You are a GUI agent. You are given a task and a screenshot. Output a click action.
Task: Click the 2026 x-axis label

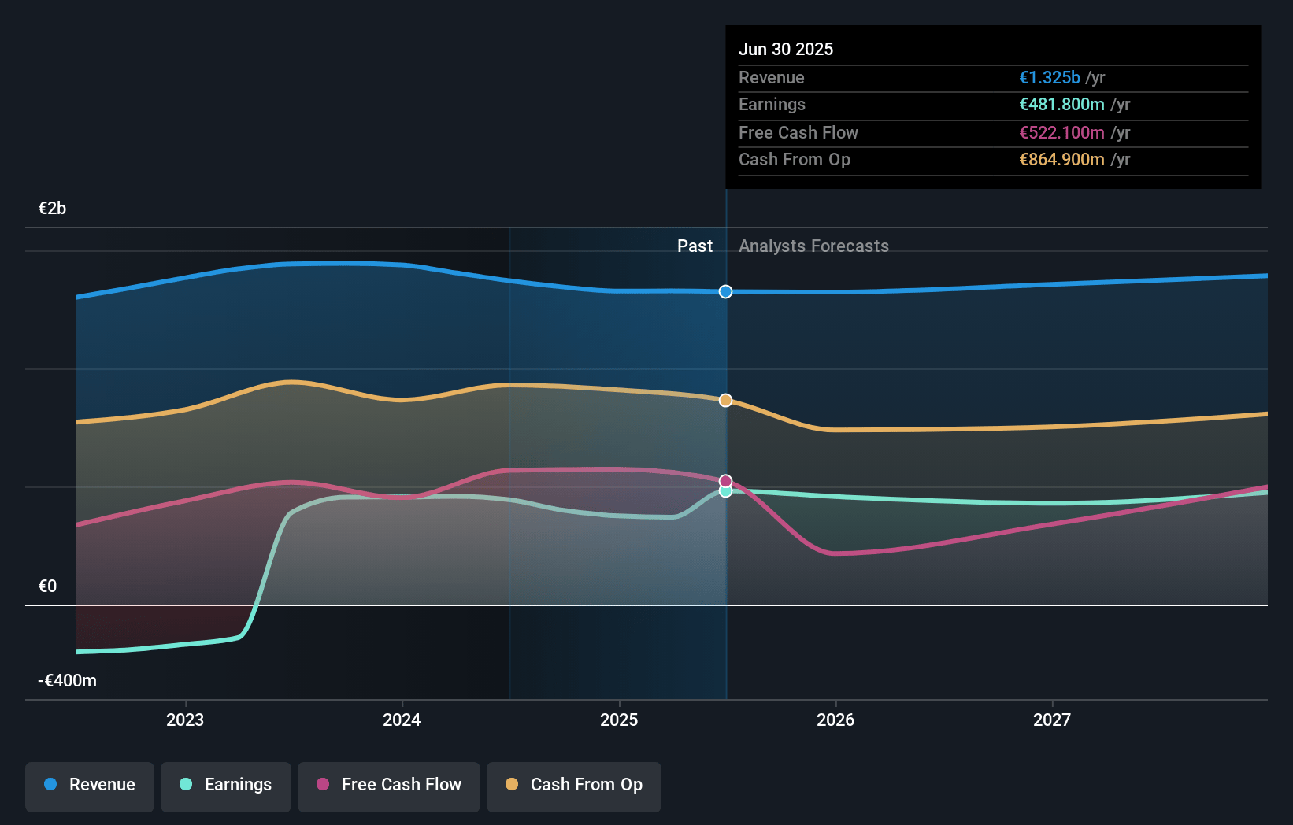tap(835, 720)
